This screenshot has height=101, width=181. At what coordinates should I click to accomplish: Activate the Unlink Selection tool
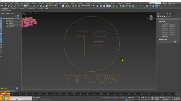coord(12,6)
